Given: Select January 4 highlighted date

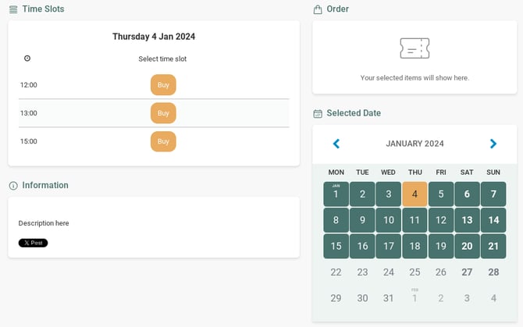Looking at the screenshot, I should tap(414, 194).
